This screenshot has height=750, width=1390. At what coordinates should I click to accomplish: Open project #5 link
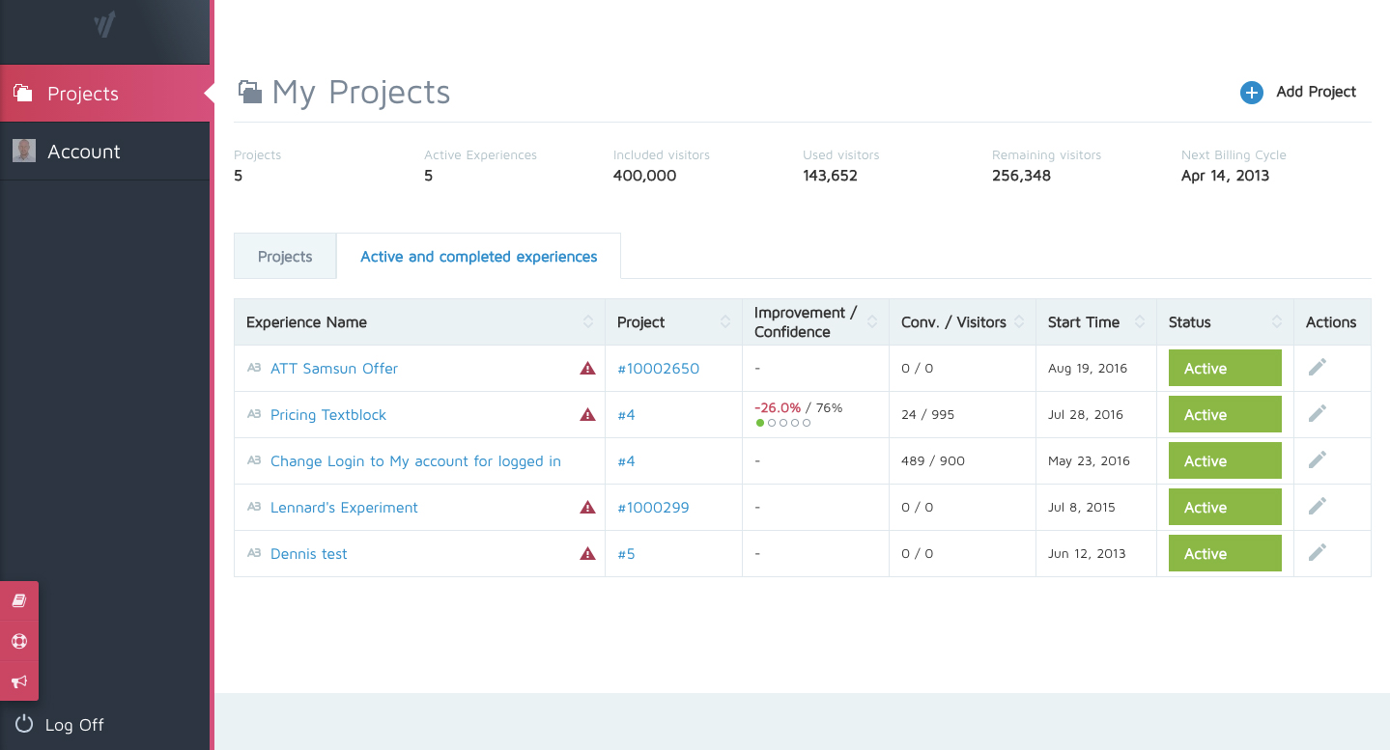coord(627,554)
